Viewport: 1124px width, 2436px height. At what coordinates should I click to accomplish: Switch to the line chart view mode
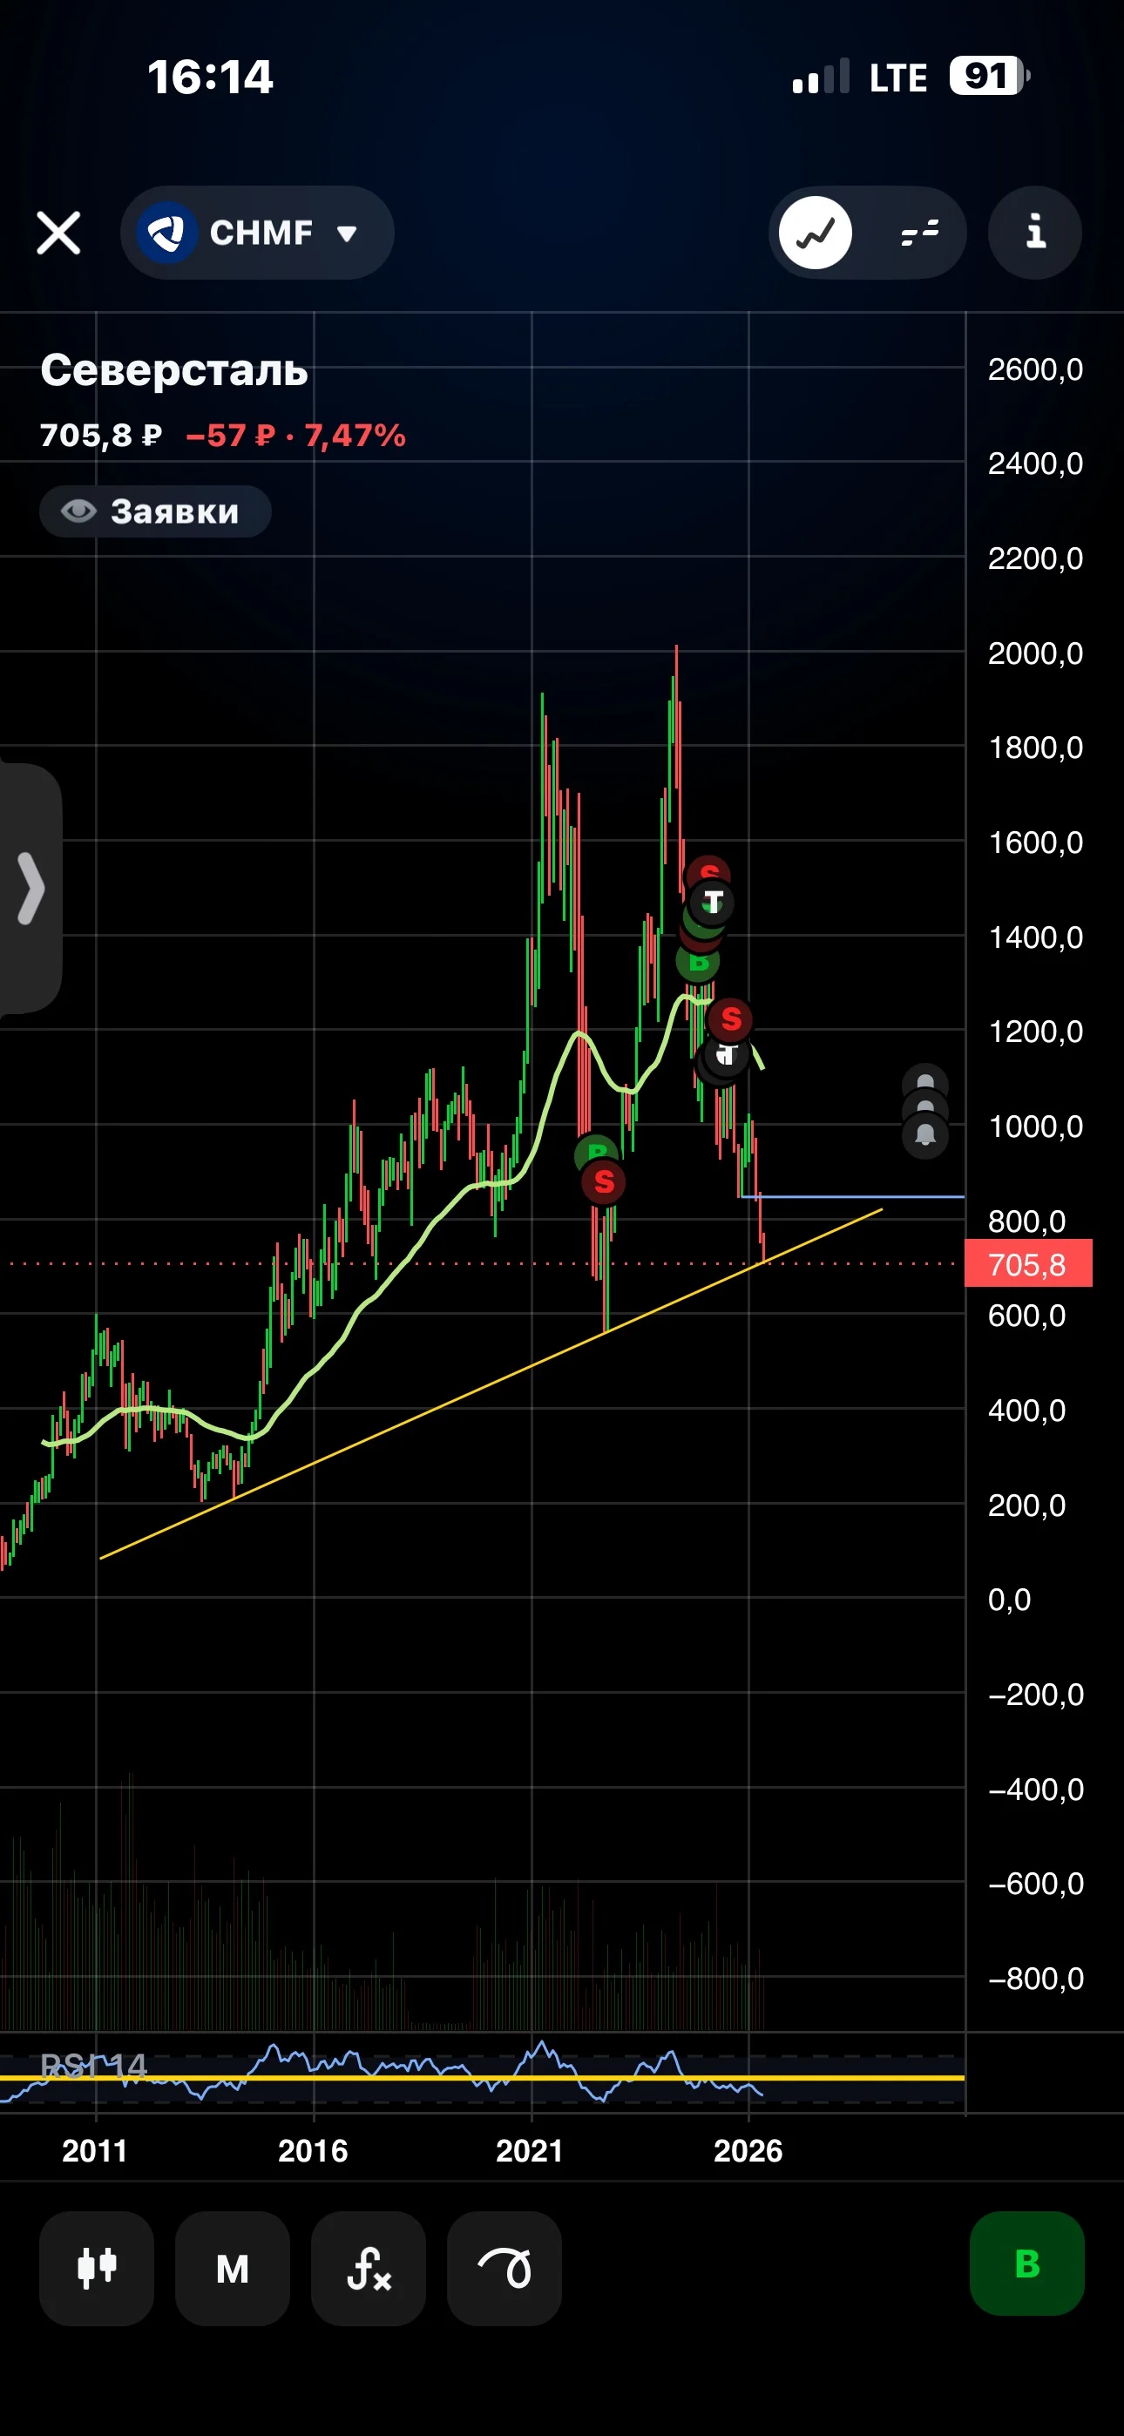[815, 233]
